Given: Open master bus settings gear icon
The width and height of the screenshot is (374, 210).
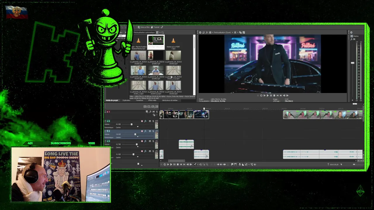Looking at the screenshot, I should pos(351,32).
